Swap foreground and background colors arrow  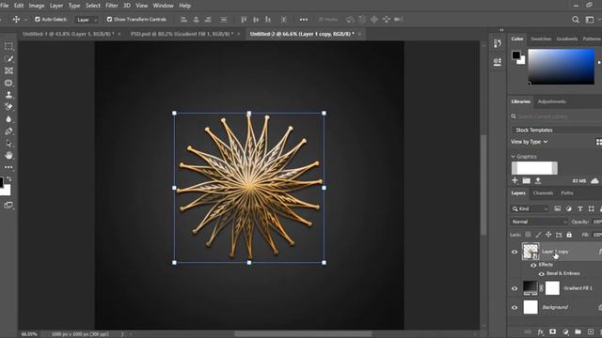8,179
